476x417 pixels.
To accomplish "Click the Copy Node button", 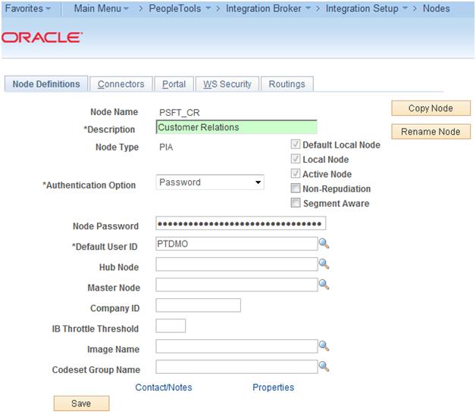I will click(x=431, y=108).
